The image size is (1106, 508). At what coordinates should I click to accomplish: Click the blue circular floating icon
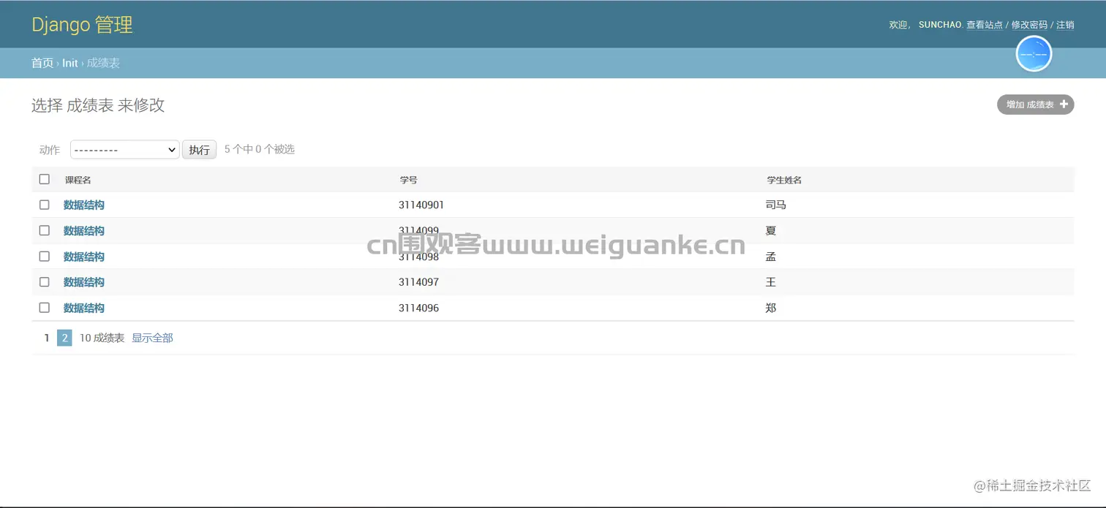[1034, 54]
